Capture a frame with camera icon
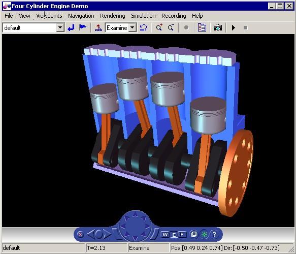Viewport: 296px width, 254px height. point(217,28)
